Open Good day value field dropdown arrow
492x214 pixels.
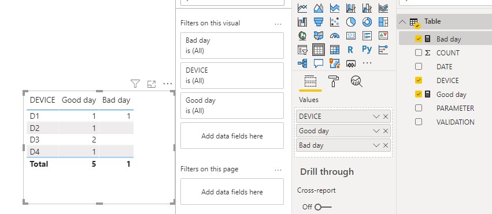376,131
